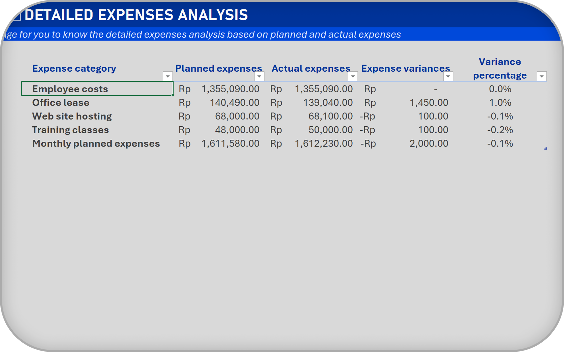Viewport: 564px width, 352px height.
Task: Click the -0.2% variance percentage cell
Action: 500,130
